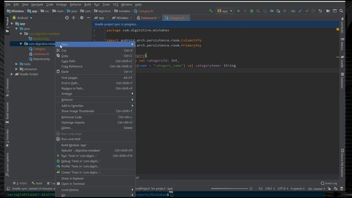Open the Build tool window button

[37, 183]
